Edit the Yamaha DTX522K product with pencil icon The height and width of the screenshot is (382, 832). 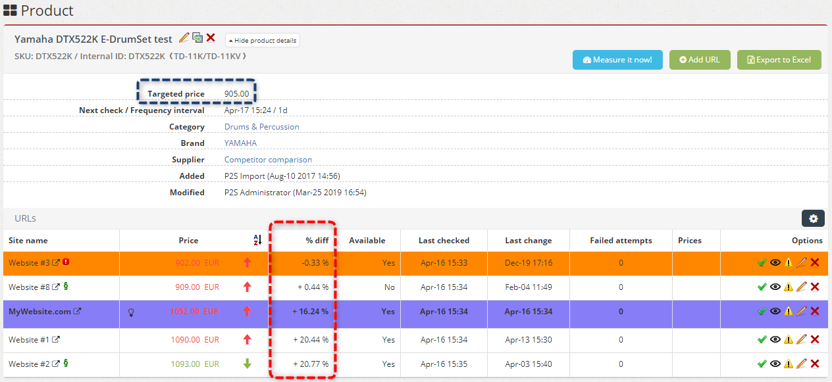[x=184, y=38]
